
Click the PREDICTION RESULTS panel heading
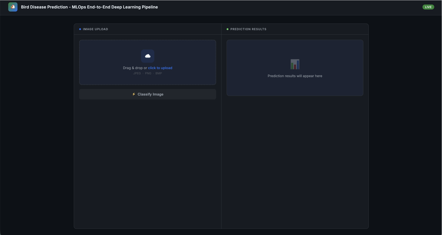coord(248,29)
